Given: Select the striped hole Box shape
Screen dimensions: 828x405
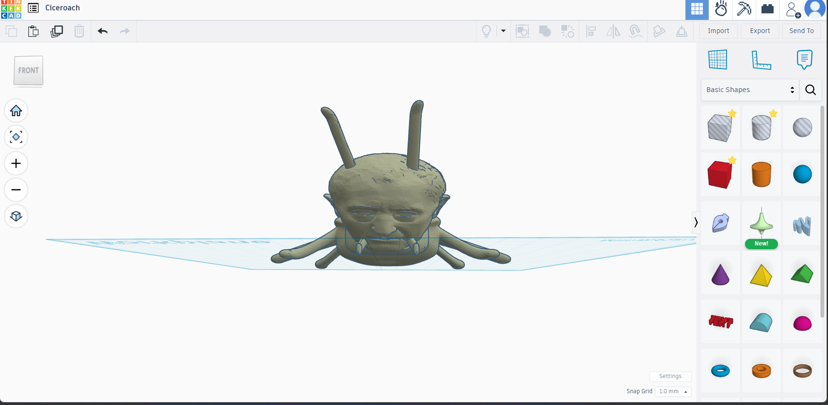Looking at the screenshot, I should (720, 127).
